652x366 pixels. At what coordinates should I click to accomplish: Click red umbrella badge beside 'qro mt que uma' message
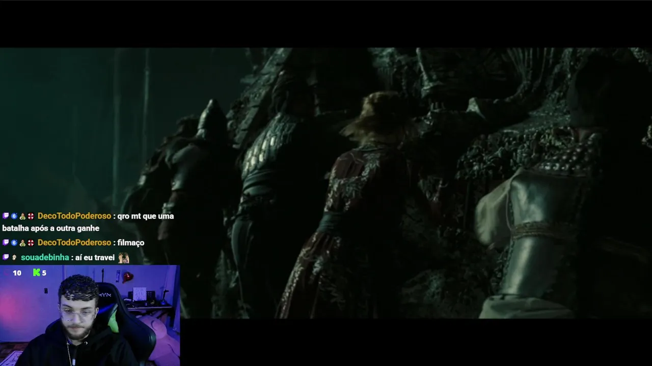31,216
